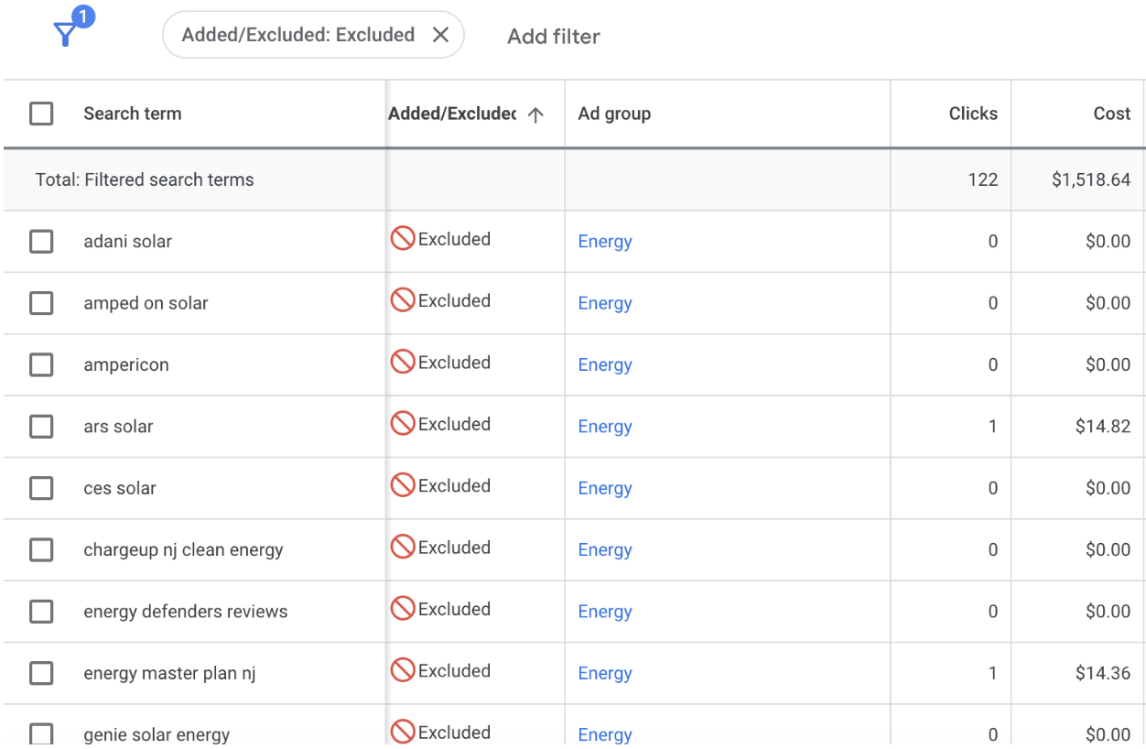Tick the energy master plan nj checkbox
Viewport: 1146px width, 749px height.
(41, 674)
